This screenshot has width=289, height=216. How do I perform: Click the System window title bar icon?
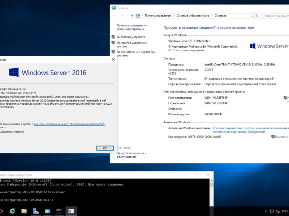coord(113,8)
